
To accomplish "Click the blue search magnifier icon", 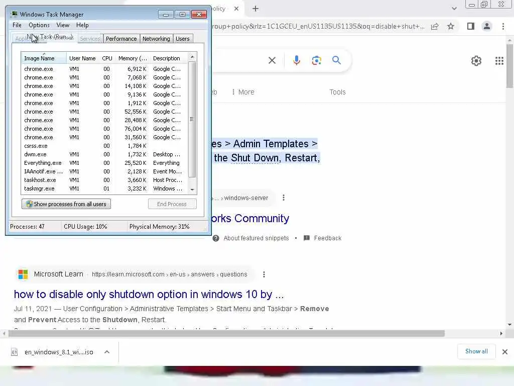I will pos(336,60).
